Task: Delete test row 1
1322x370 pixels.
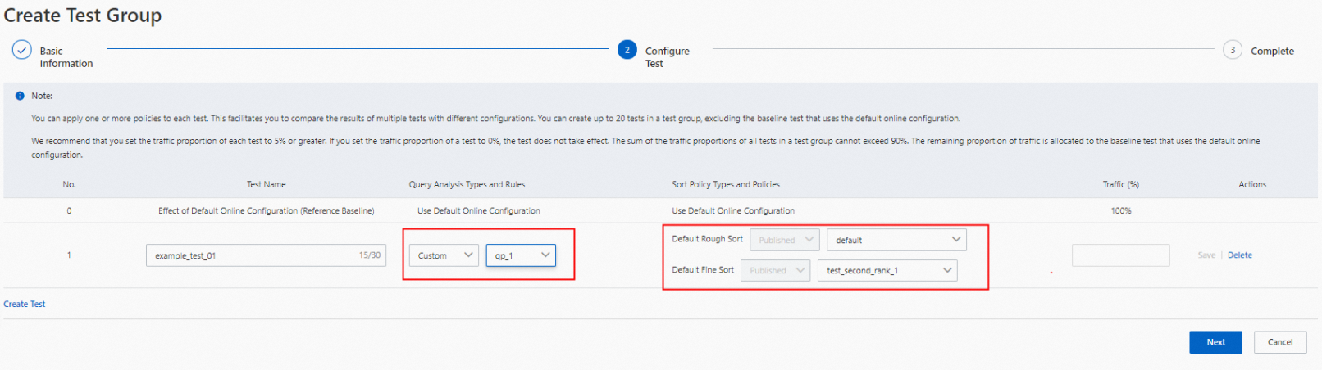Action: 1239,255
